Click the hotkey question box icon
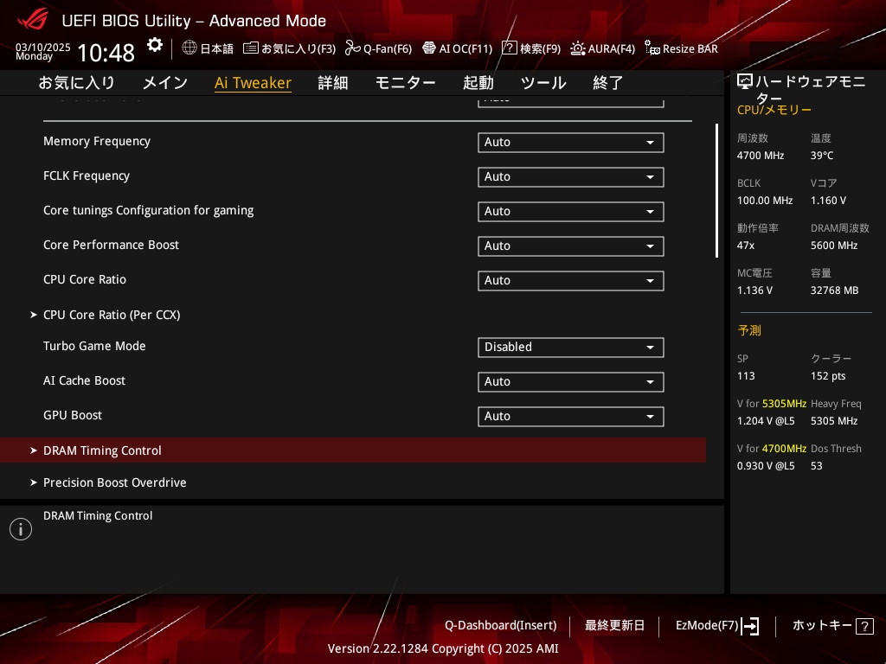 864,626
